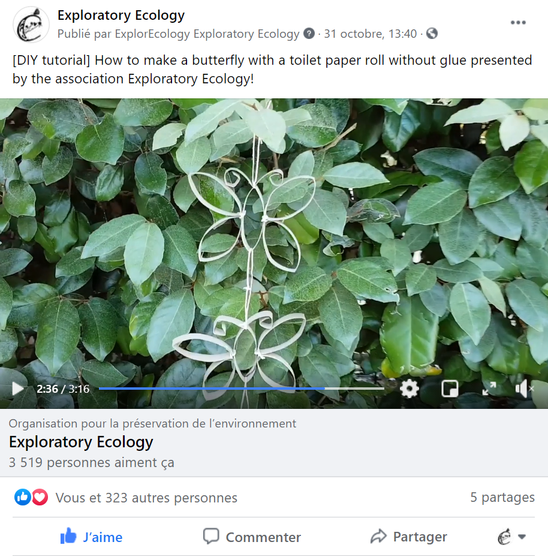
Task: Open the video settings gear
Action: [x=409, y=389]
